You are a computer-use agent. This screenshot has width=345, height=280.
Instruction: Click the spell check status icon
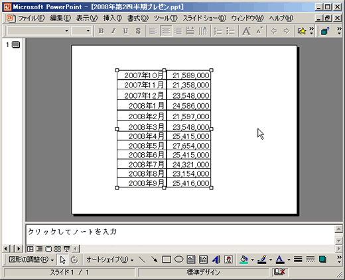[x=280, y=272]
